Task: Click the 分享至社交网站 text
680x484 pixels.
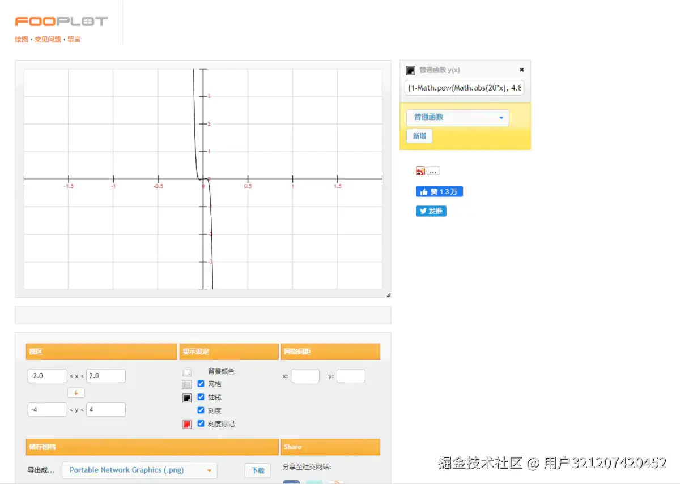Action: (x=307, y=467)
